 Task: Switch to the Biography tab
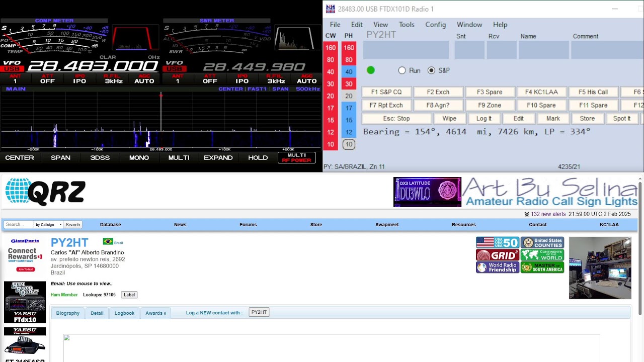pos(68,313)
